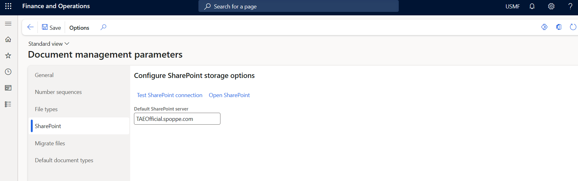The image size is (578, 181).
Task: Open Modules list icon in sidebar
Action: tap(8, 104)
